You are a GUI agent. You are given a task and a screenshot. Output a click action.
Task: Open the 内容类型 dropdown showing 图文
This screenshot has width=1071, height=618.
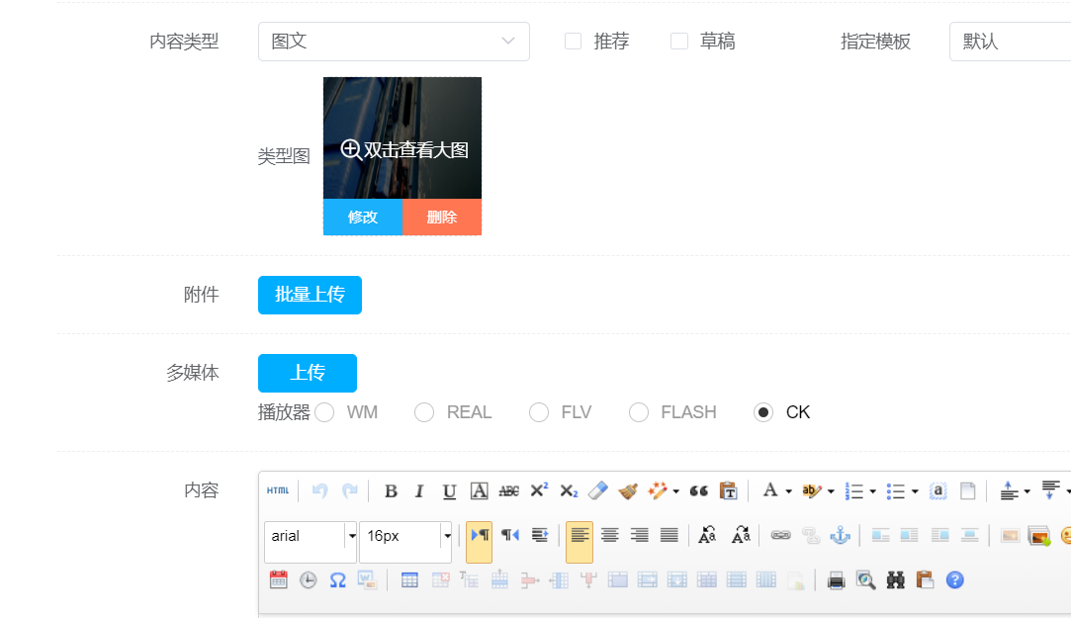pyautogui.click(x=394, y=42)
